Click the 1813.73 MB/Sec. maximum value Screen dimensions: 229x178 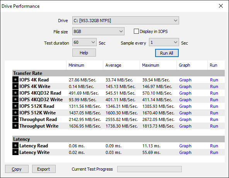coord(158,126)
